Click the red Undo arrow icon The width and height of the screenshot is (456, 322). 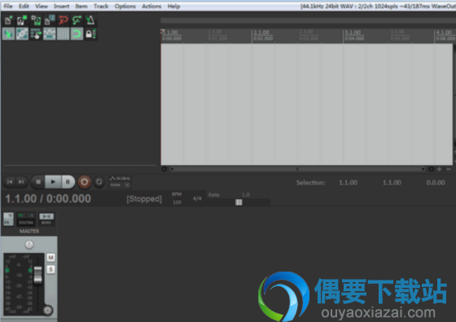(x=64, y=20)
